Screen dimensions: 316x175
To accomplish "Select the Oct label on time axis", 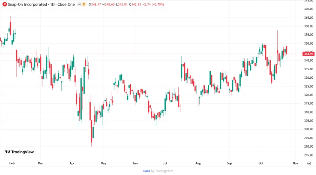I will pyautogui.click(x=261, y=163).
